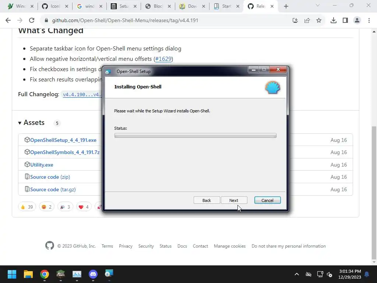Download OpenShellSetup_4_4_191.exe
This screenshot has width=377, height=283.
pyautogui.click(x=63, y=140)
